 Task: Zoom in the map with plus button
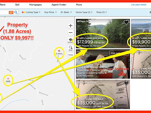pos(71,26)
